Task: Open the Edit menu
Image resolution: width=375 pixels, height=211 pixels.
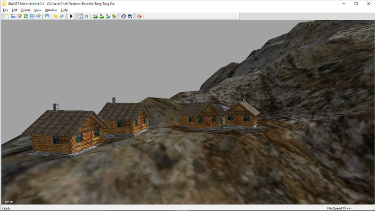Action: point(15,10)
